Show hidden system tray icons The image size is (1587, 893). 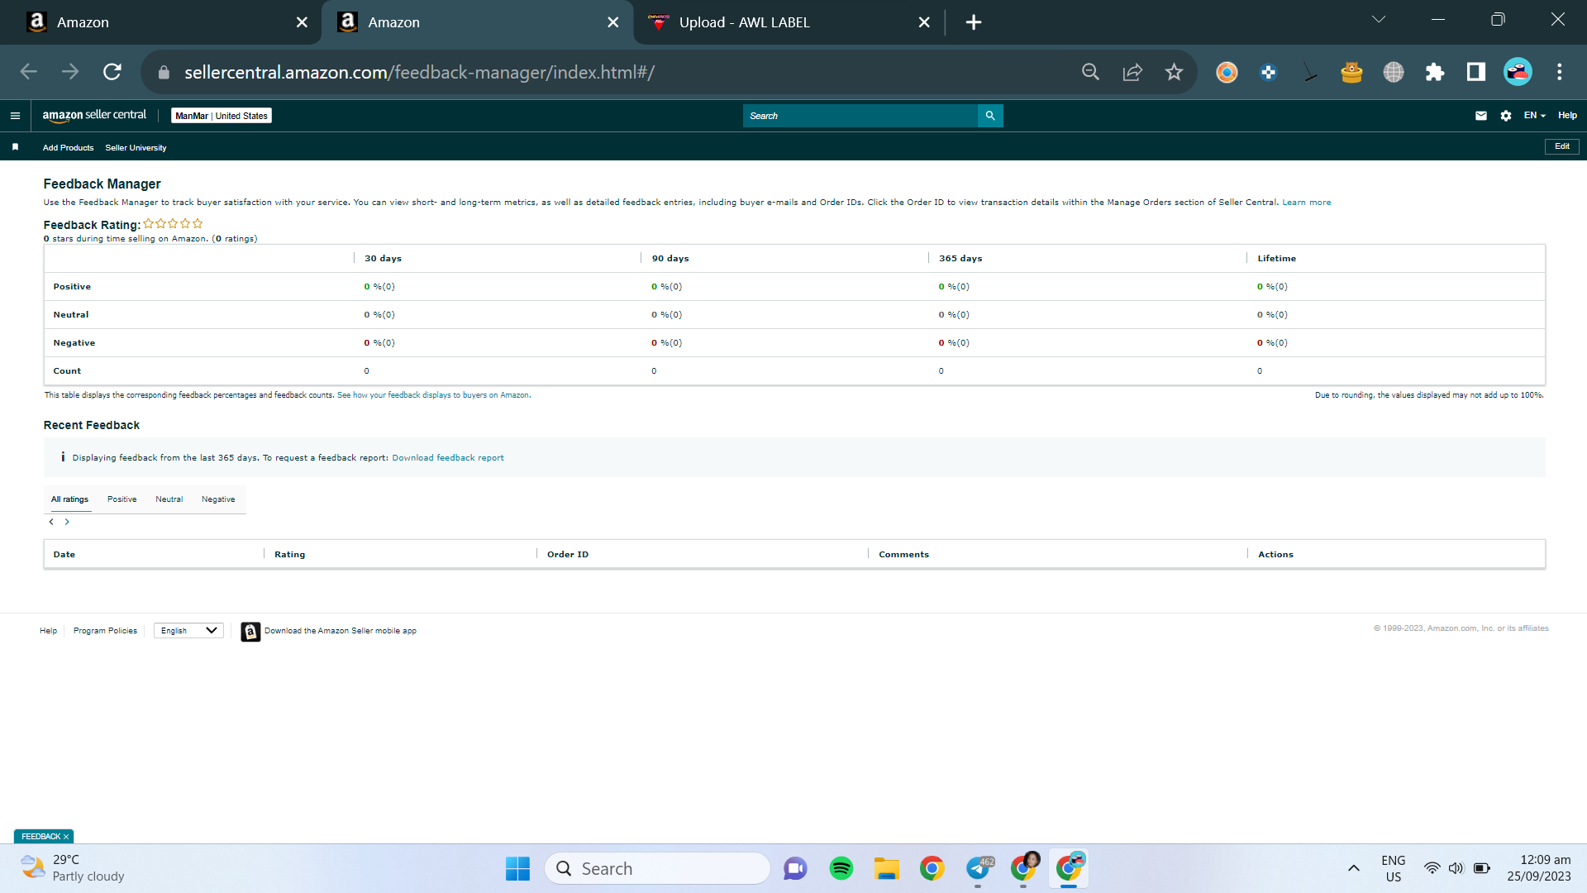[x=1354, y=868]
